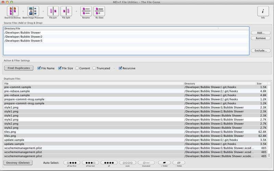Select source /Developer/Bubble Shower

click(126, 32)
